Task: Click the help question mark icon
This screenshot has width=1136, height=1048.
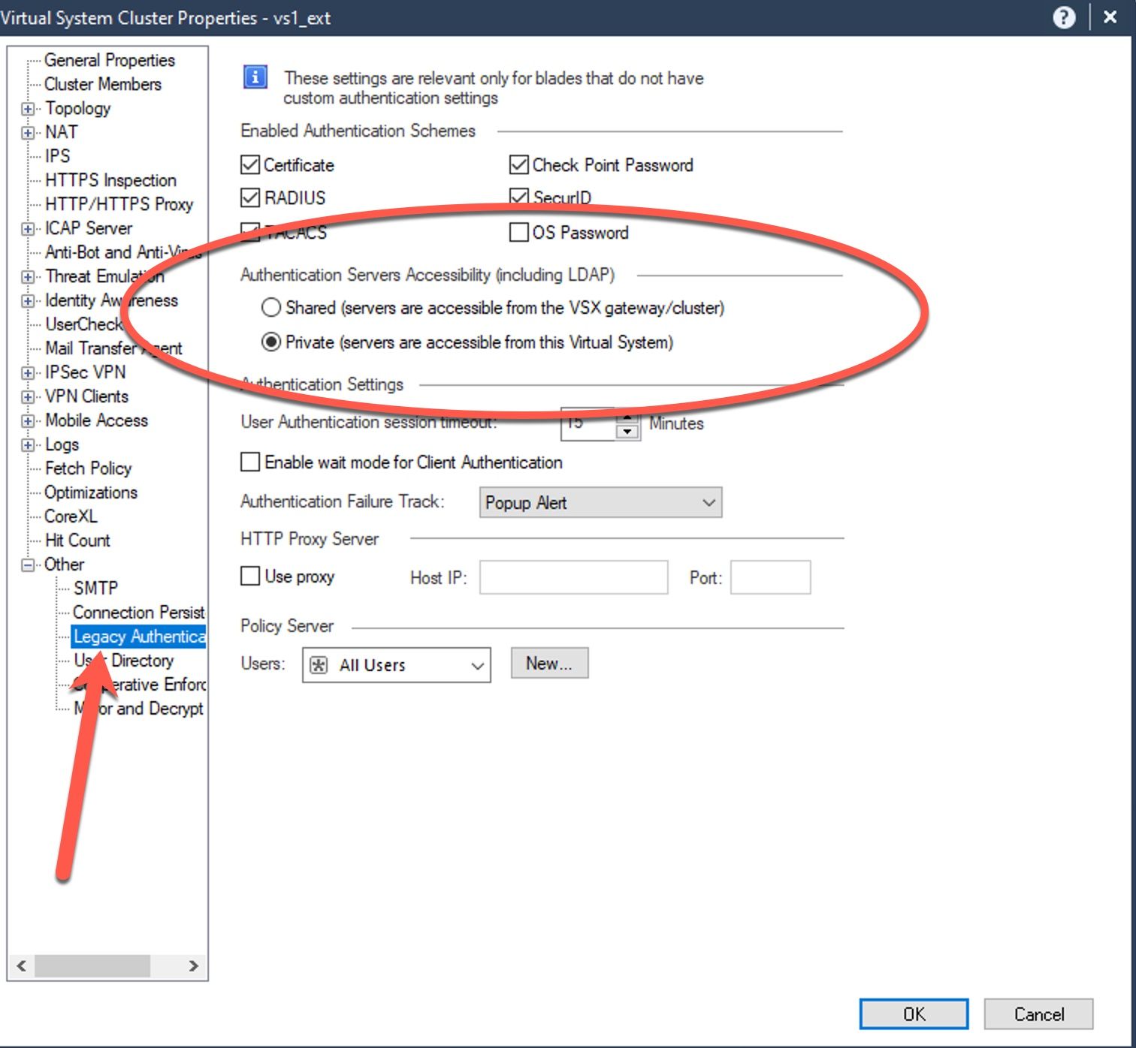Action: point(1065,17)
